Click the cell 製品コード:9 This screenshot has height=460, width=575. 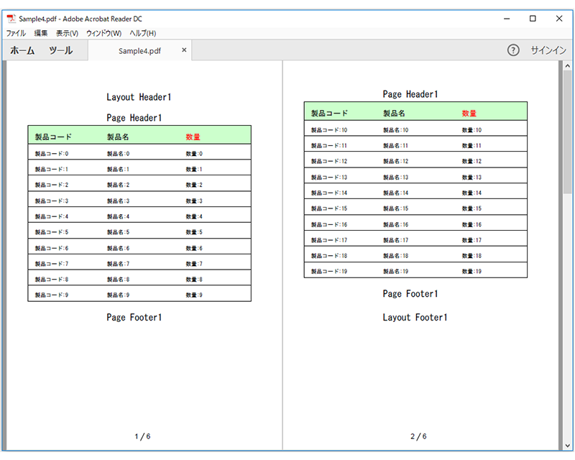(52, 295)
